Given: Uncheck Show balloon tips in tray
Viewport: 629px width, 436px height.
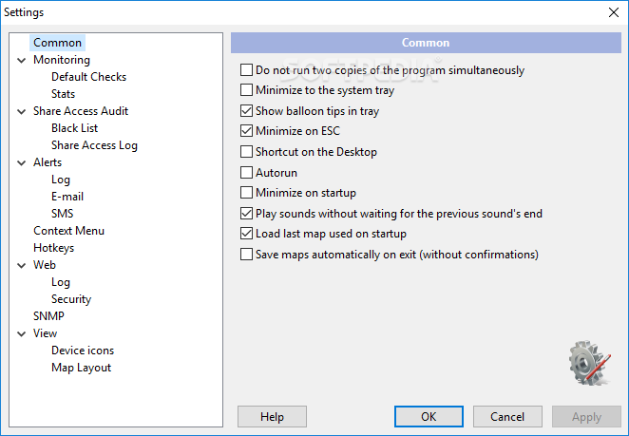Looking at the screenshot, I should pos(247,111).
